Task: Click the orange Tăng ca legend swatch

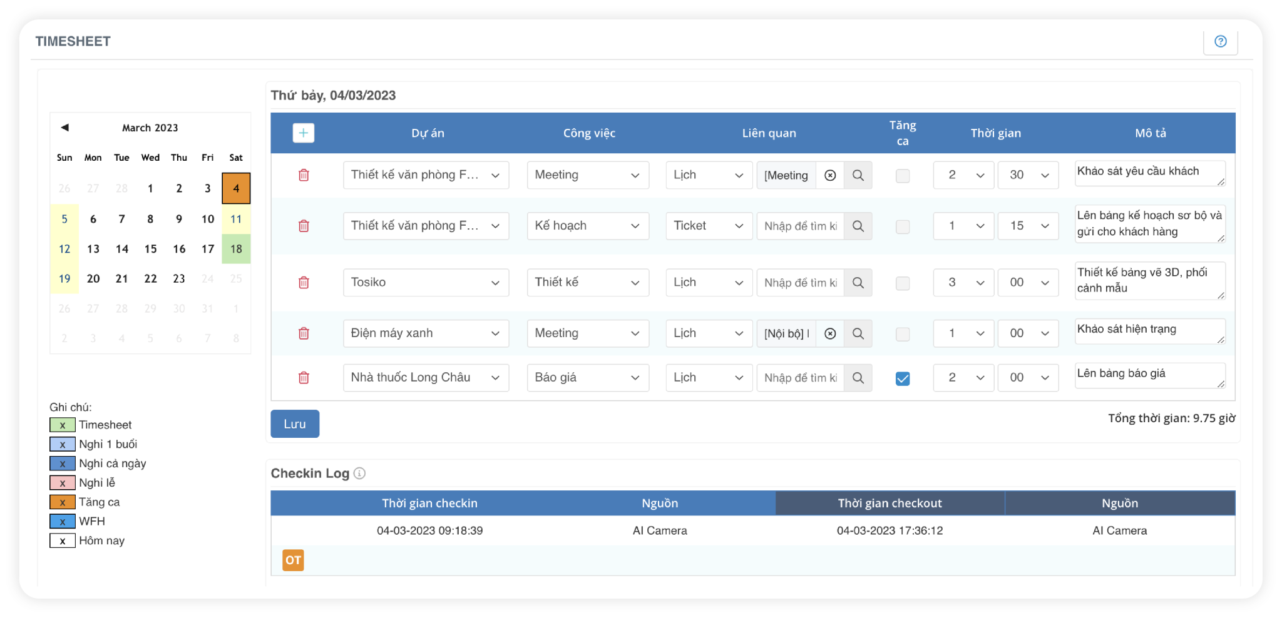Action: 63,502
